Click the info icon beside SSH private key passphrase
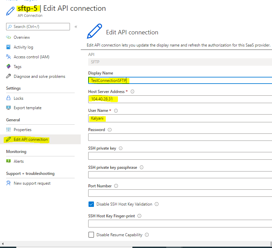Screen dimensions: 272x248 (142, 167)
